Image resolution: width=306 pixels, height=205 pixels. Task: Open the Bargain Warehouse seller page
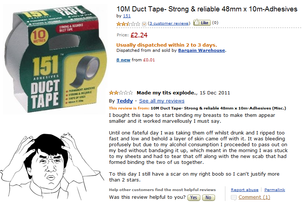(201, 50)
